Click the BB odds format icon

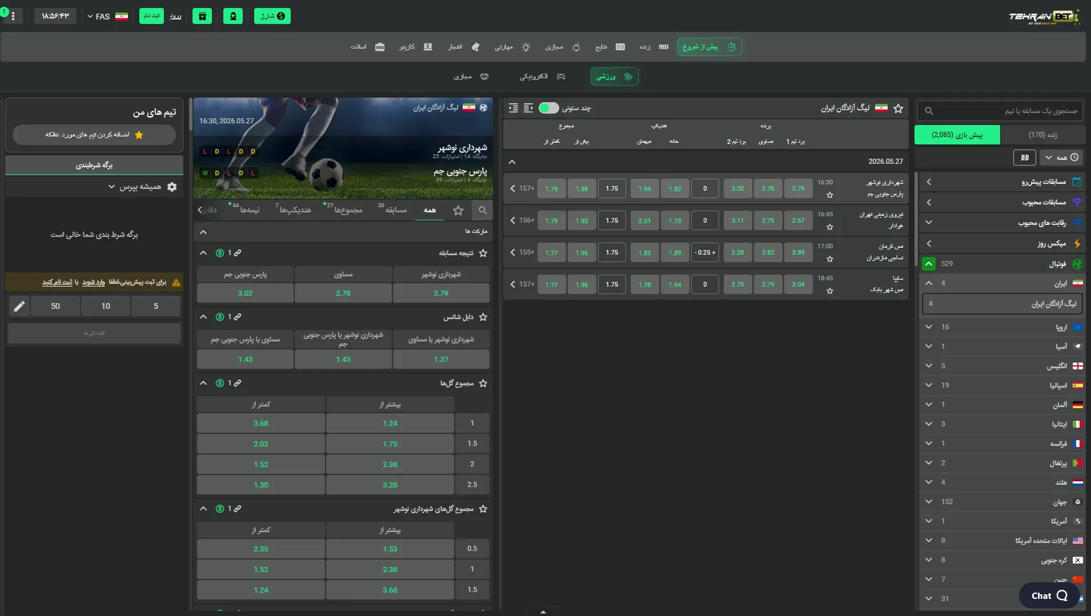pyautogui.click(x=1025, y=158)
